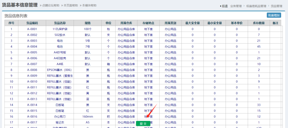The image size is (288, 128).
Task: Open 点睛论坛帮助 help link
Action: coord(51,6)
